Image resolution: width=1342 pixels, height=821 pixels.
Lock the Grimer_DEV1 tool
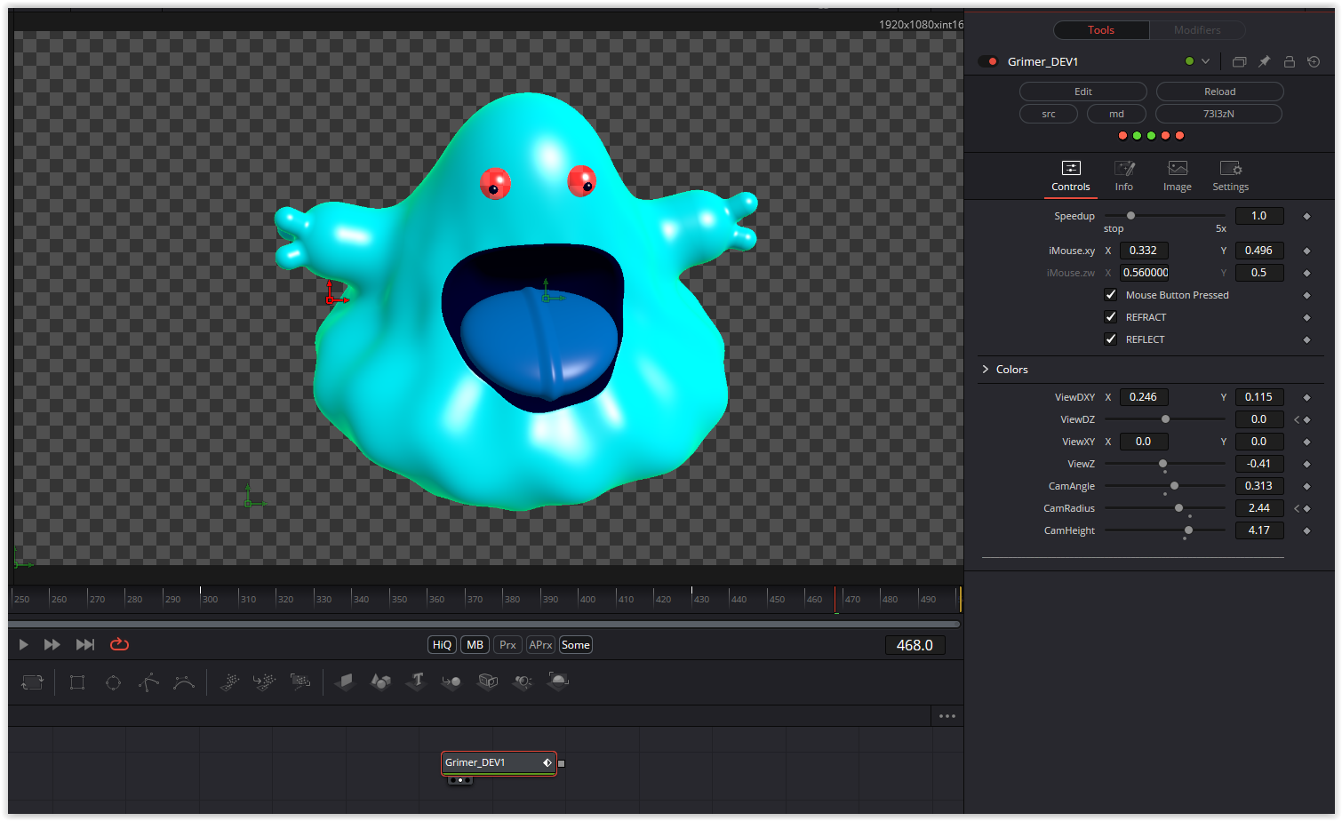click(x=1289, y=61)
